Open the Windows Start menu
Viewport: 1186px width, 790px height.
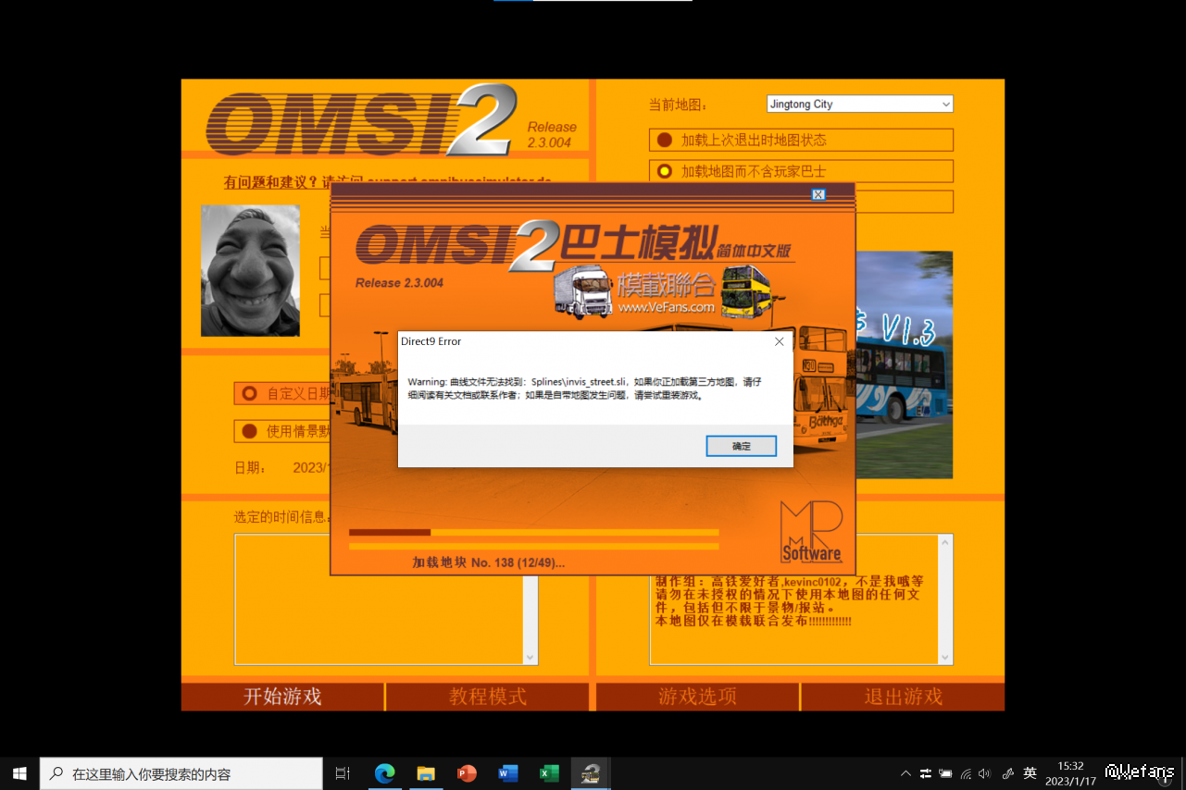[19, 773]
